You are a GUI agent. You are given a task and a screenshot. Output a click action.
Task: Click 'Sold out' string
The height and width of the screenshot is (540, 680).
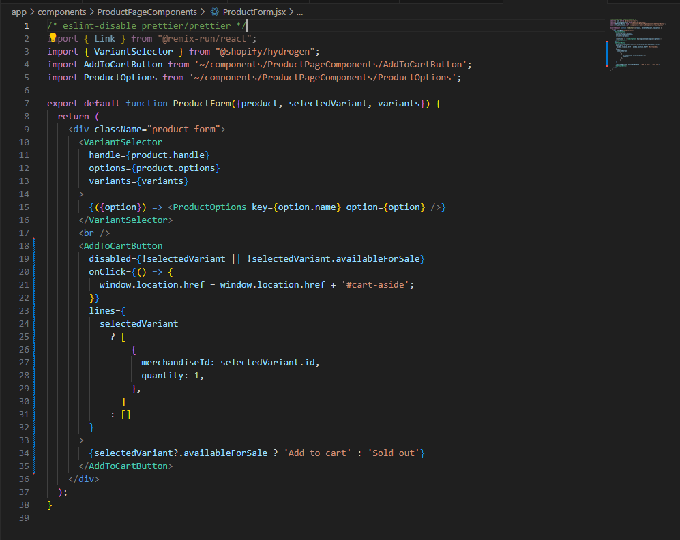[393, 454]
